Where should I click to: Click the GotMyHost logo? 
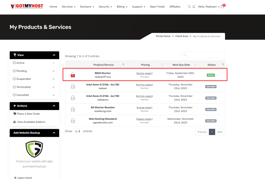click(27, 6)
